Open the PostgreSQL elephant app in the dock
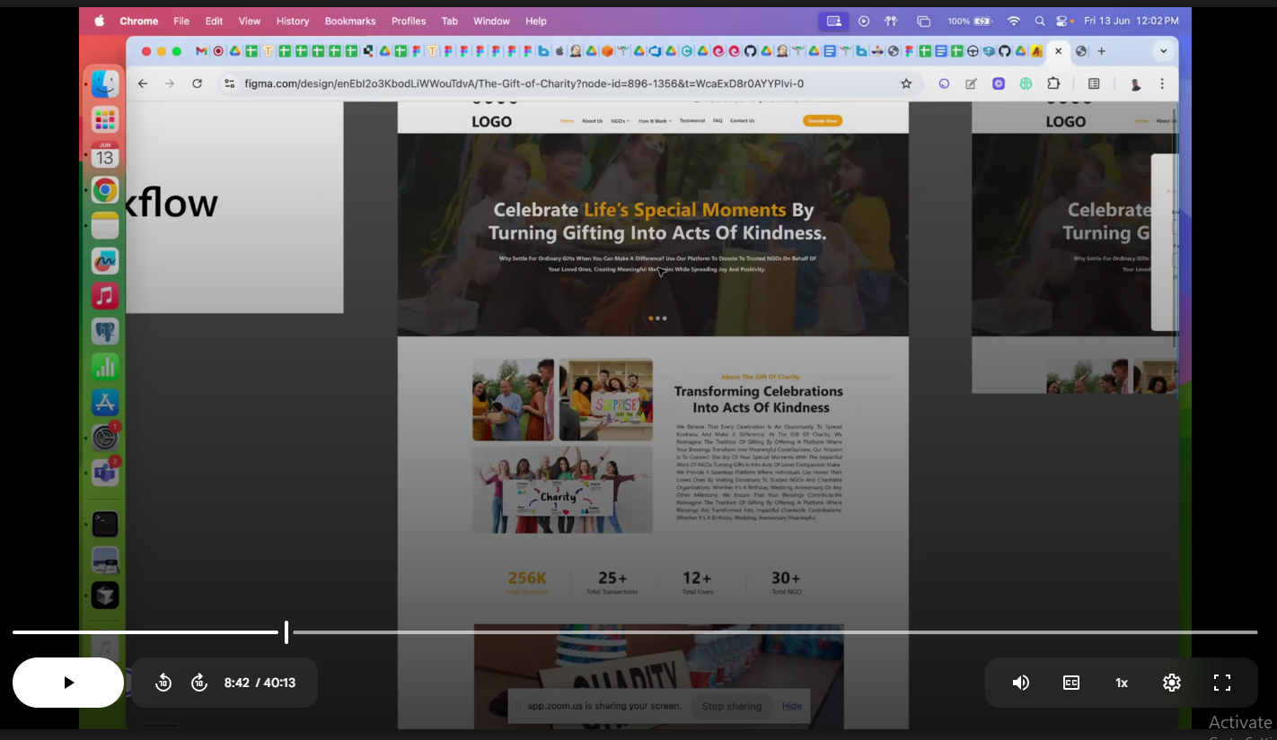 105,332
